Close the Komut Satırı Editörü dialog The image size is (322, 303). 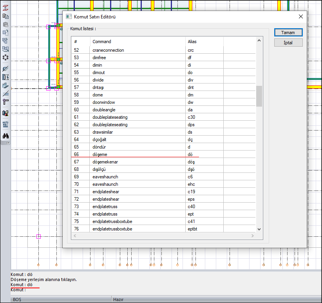(301, 16)
